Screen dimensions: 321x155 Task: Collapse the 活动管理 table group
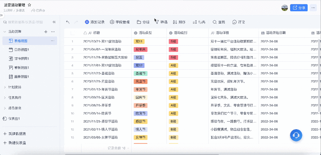(5, 32)
